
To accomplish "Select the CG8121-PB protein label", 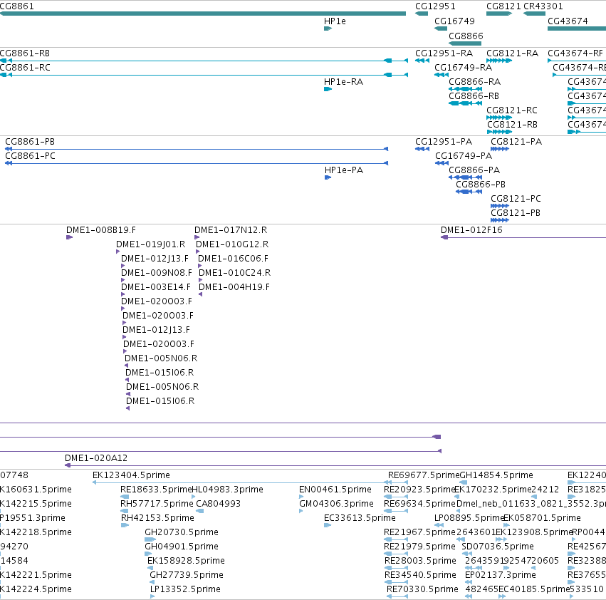I will tap(516, 213).
